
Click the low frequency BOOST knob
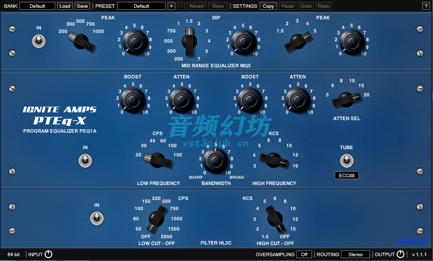click(x=133, y=100)
